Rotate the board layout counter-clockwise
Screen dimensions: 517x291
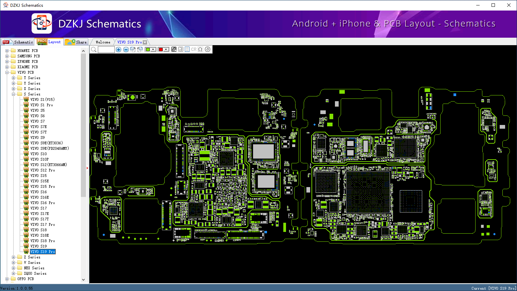(x=140, y=50)
